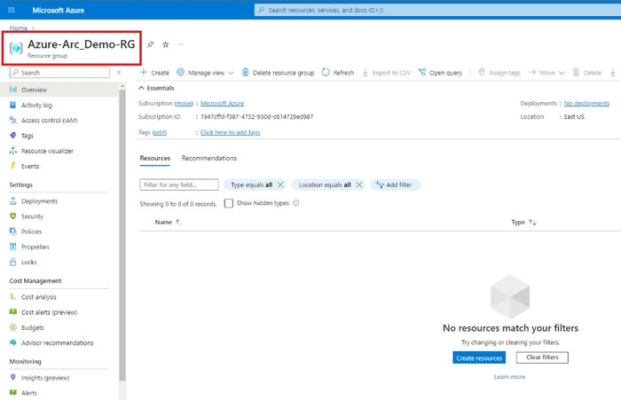This screenshot has height=400, width=621.
Task: Click Add filter pill
Action: coord(395,185)
